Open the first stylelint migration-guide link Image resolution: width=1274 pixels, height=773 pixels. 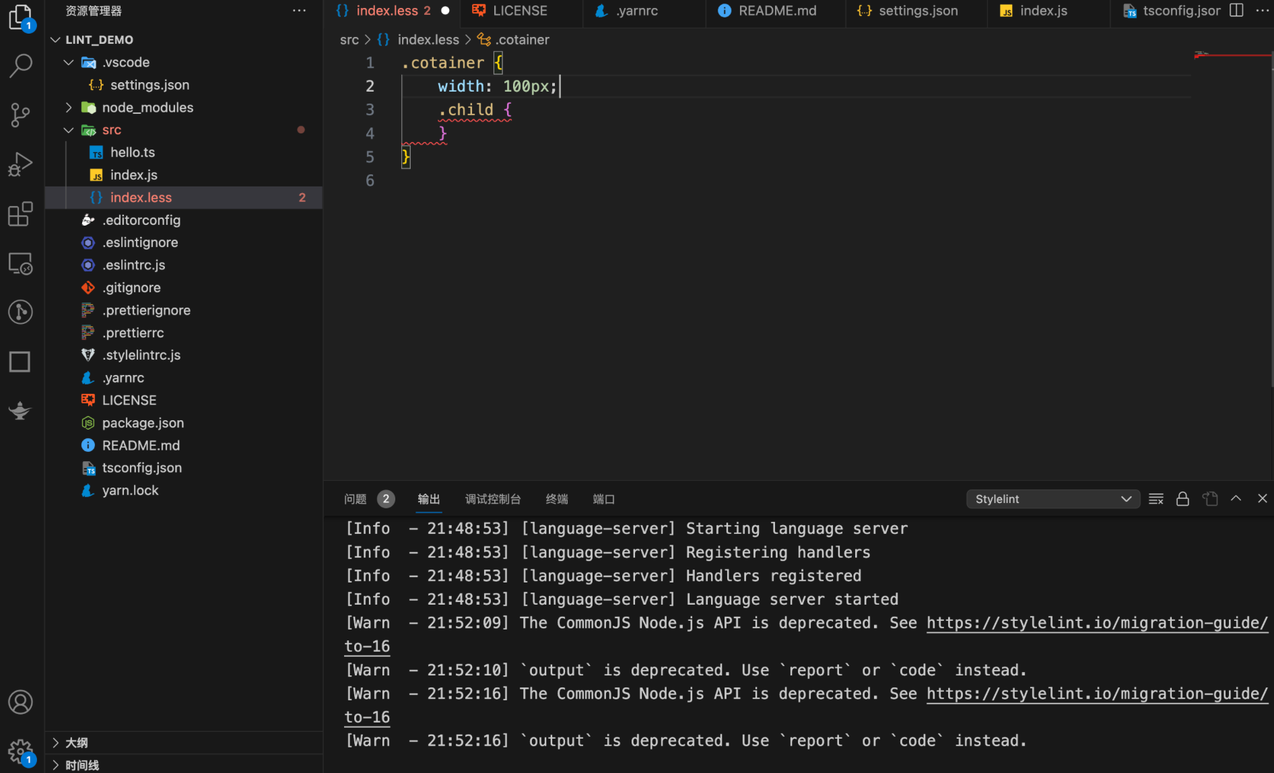(1097, 624)
